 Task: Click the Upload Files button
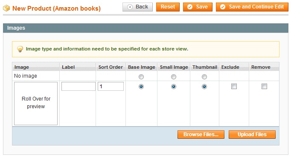pos(252,135)
